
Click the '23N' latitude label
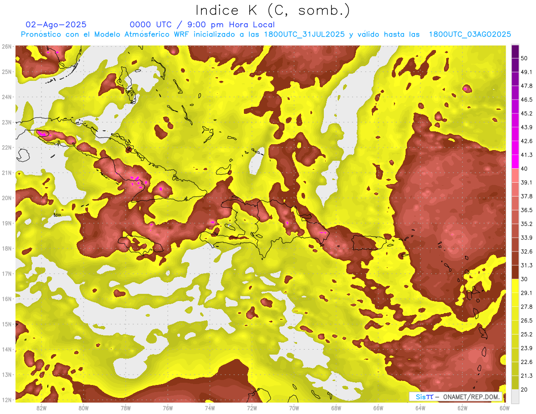[x=6, y=122]
